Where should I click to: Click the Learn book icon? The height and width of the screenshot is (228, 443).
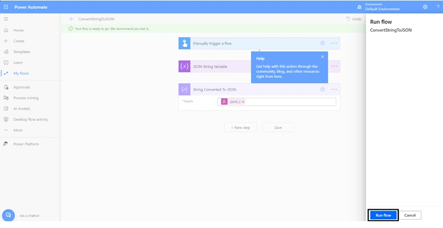pos(6,62)
